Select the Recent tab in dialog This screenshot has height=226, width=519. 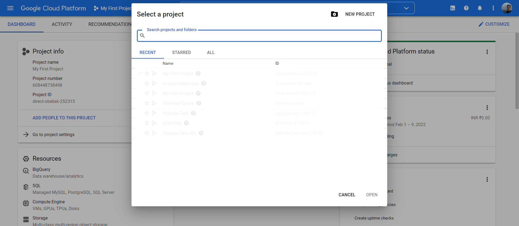tap(148, 52)
